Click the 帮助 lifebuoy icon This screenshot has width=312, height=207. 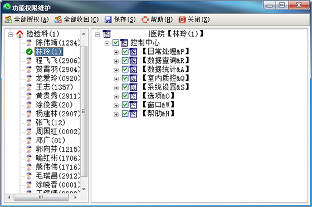click(145, 19)
